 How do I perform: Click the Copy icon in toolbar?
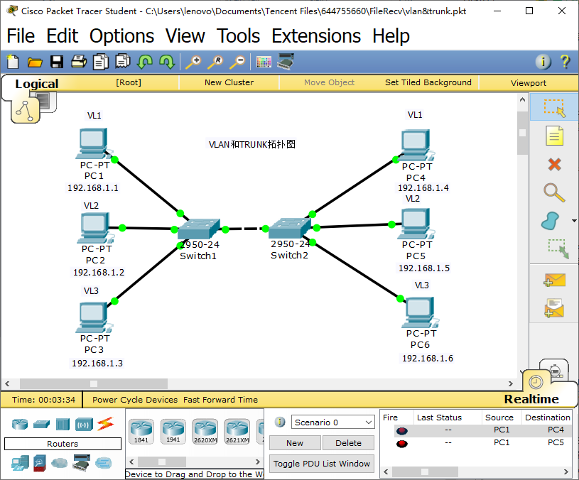point(100,62)
